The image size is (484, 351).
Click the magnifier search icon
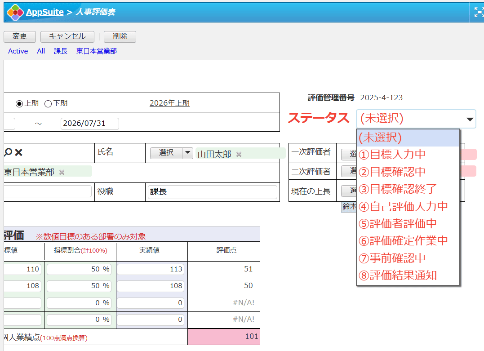8,152
